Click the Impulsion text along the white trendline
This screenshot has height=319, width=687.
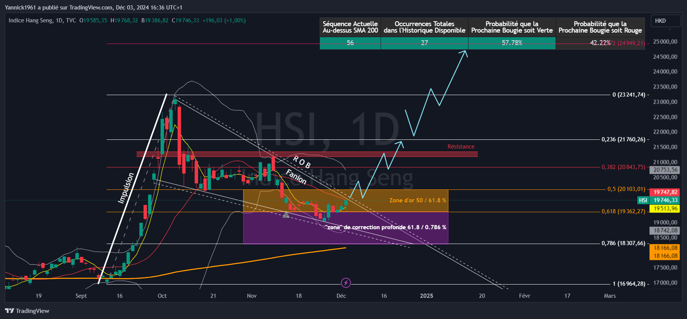(126, 188)
